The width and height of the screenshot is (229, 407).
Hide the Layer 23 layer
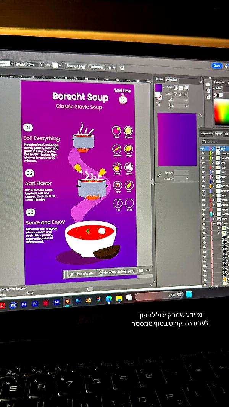[203, 158]
